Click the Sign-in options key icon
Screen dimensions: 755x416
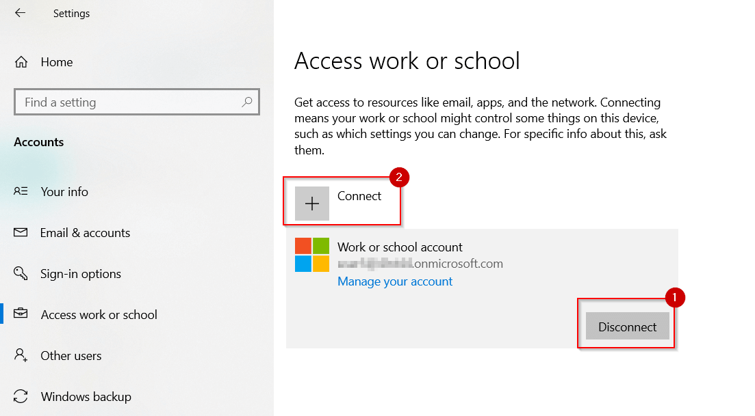tap(21, 274)
